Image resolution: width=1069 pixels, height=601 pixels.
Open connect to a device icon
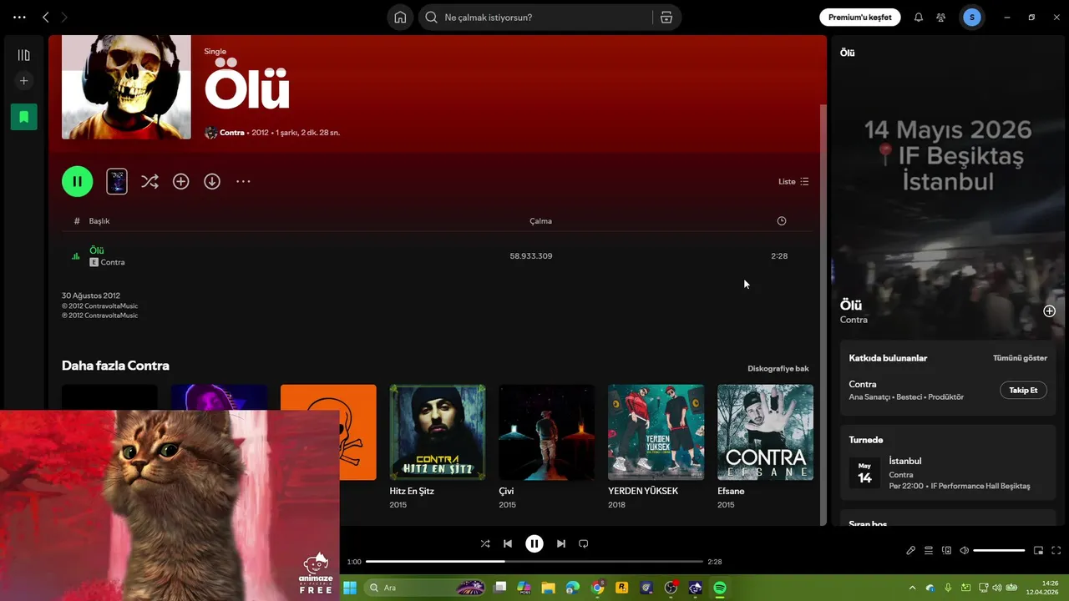point(946,550)
